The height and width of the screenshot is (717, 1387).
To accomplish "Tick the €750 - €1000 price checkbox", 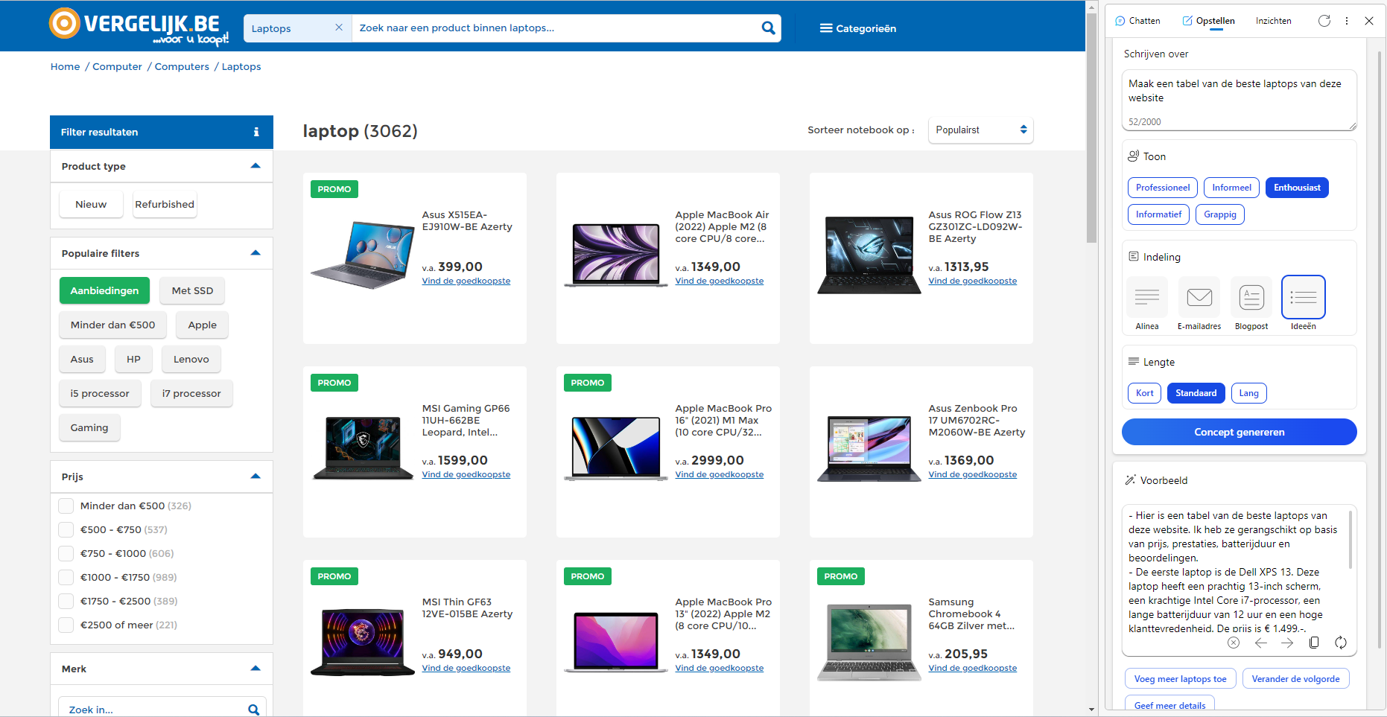I will (x=66, y=554).
